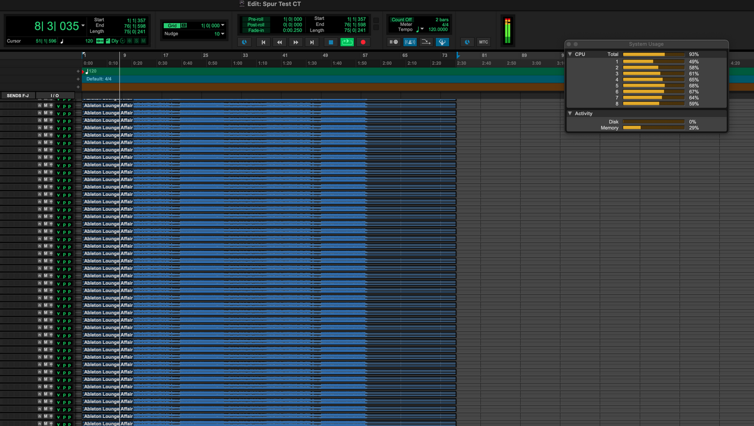Toggle the Conductor tempo ruler button
The width and height of the screenshot is (754, 426).
(x=442, y=42)
